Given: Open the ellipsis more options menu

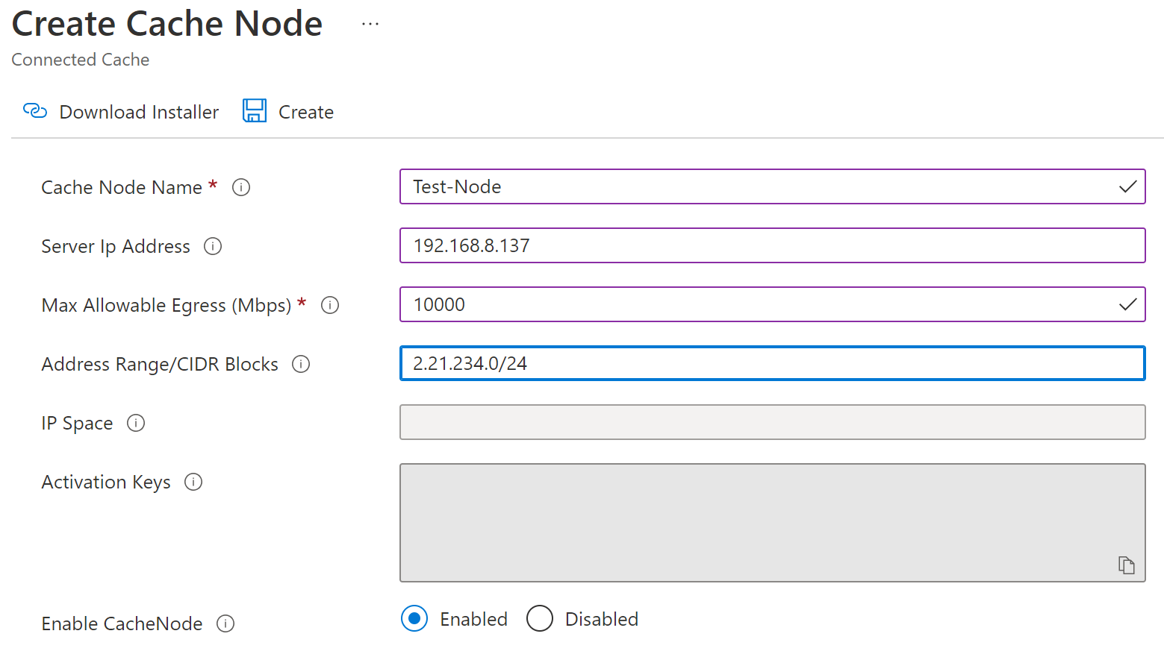Looking at the screenshot, I should pos(370,24).
